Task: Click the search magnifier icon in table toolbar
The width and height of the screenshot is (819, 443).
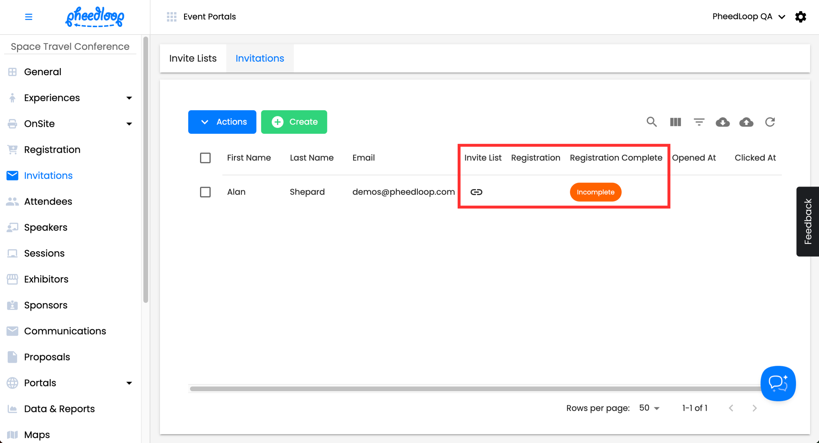Action: tap(651, 122)
